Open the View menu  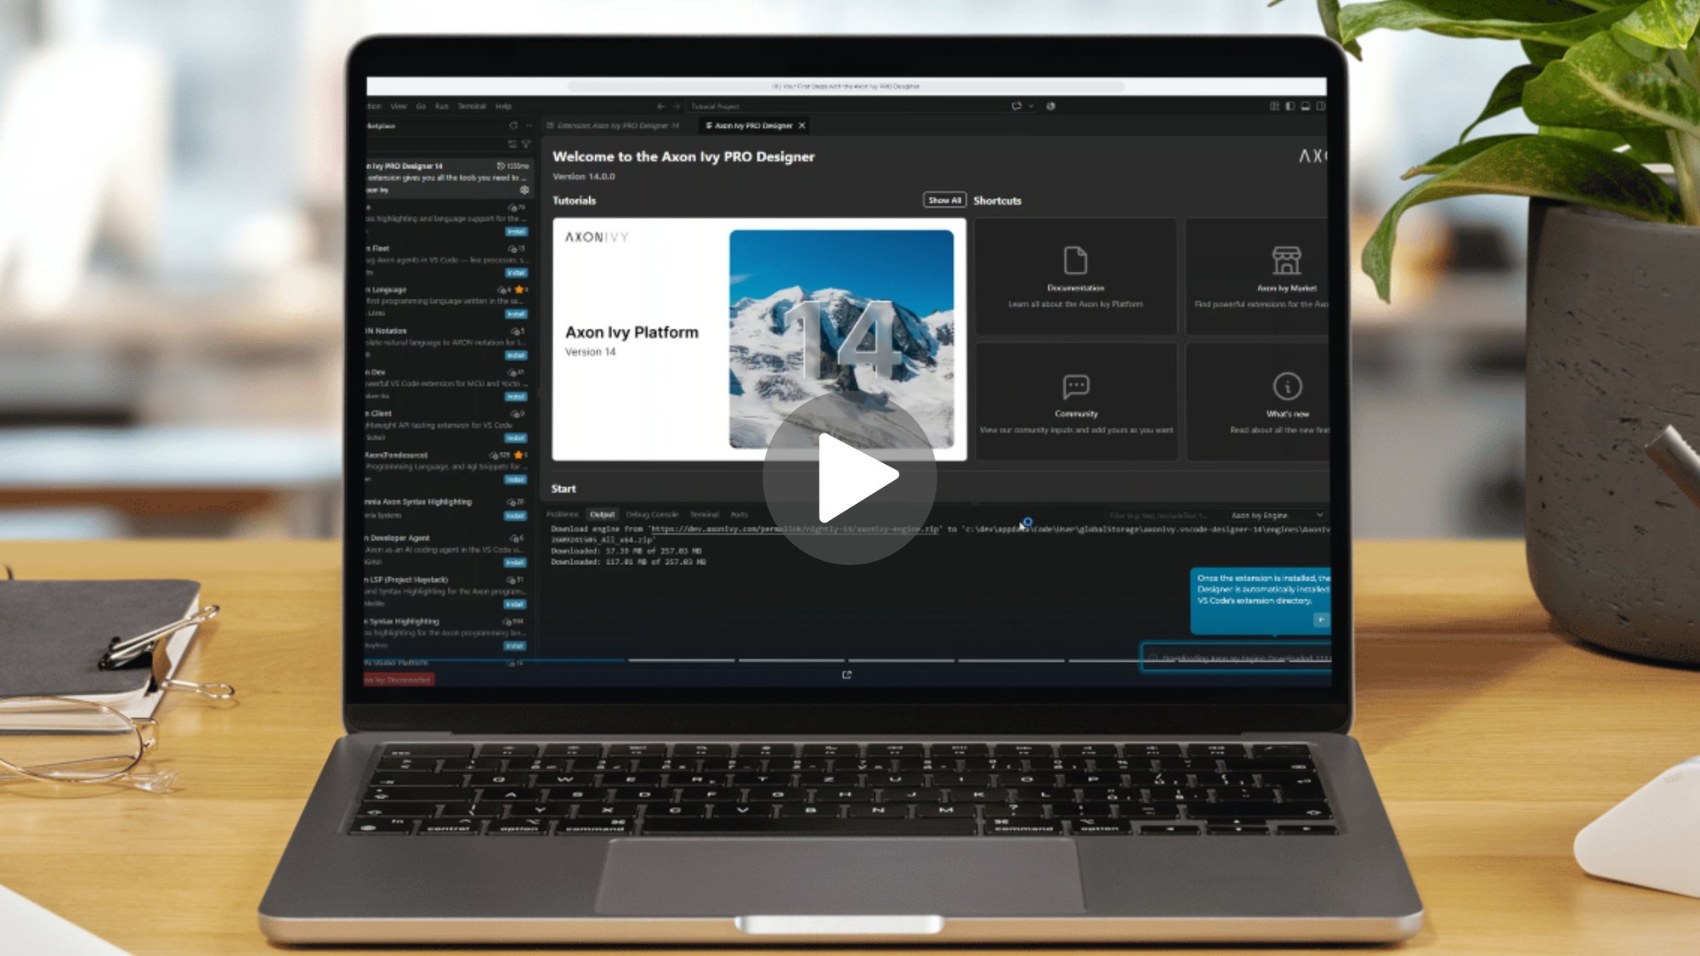(399, 106)
